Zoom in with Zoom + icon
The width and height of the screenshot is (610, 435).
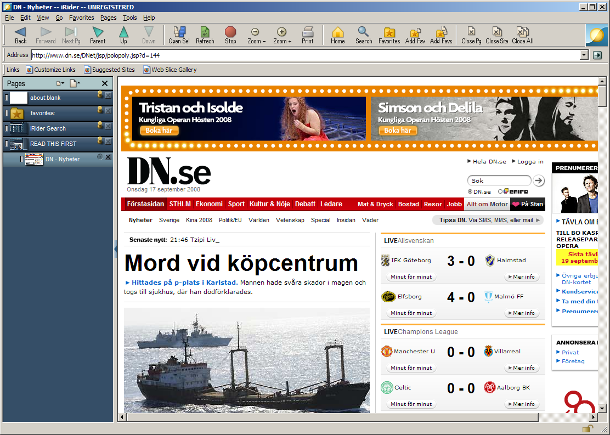281,32
